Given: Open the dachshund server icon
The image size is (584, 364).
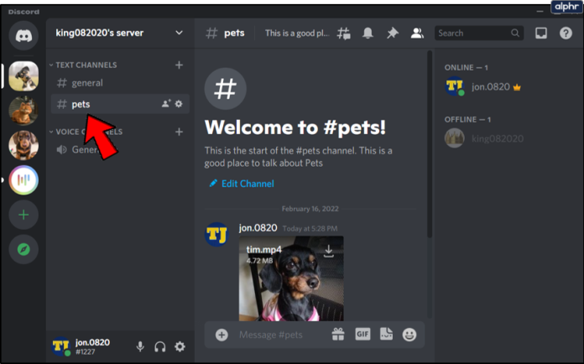Looking at the screenshot, I should pyautogui.click(x=23, y=145).
